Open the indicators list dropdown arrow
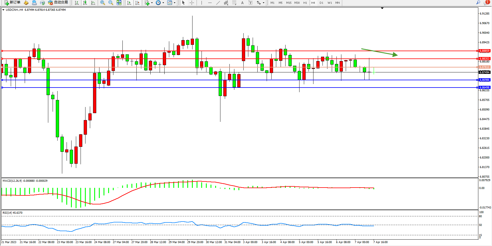Viewport: 492px width, 246px height. tap(152, 3)
